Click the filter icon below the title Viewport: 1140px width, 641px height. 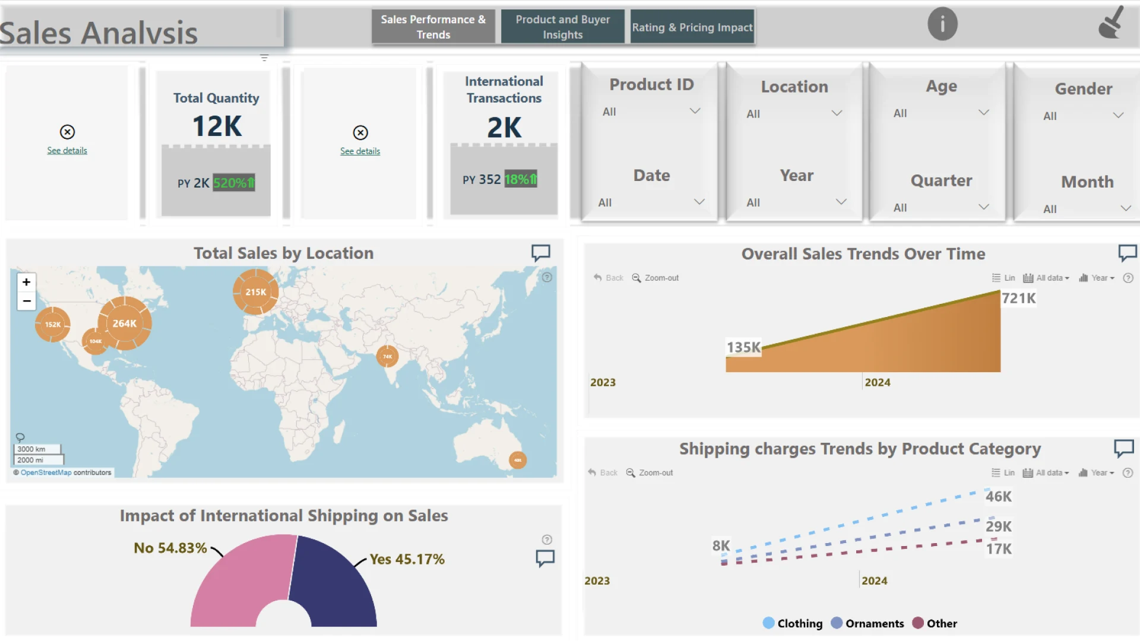click(264, 58)
